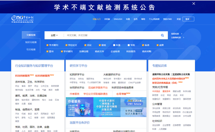Enable the 年鉴 checkbox
215x132 pixels.
[114, 45]
